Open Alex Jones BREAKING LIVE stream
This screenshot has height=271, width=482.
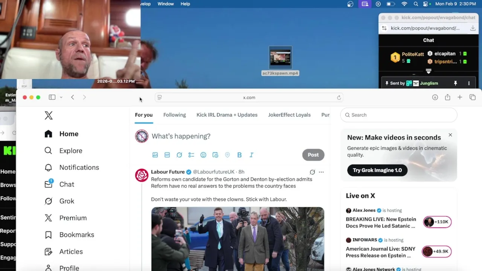[x=381, y=222]
